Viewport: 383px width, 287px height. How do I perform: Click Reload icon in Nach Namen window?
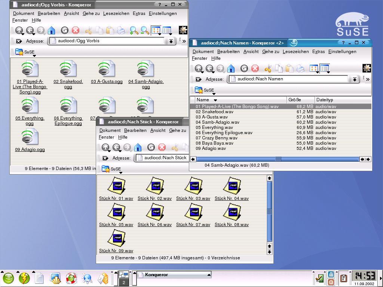click(x=244, y=69)
